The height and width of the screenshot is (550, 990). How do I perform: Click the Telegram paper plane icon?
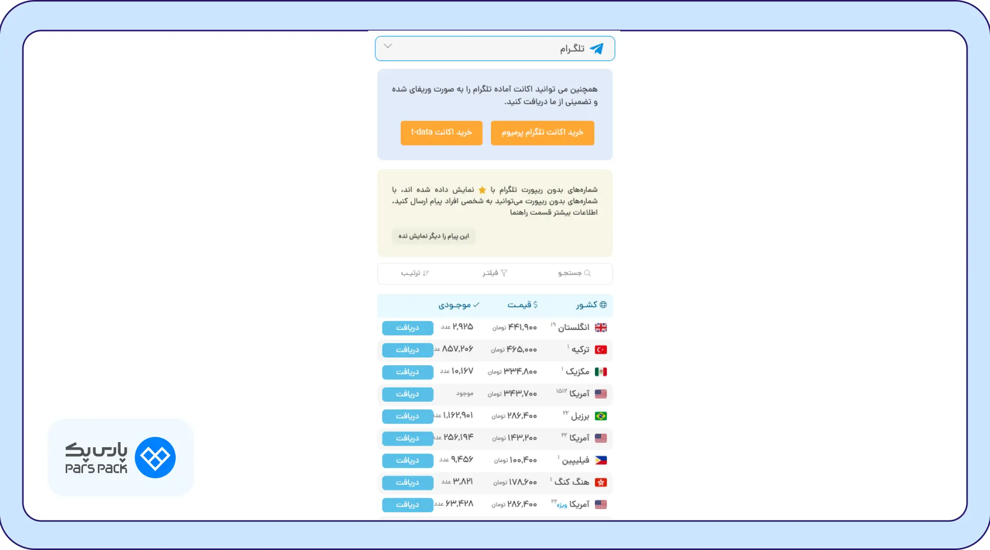pyautogui.click(x=597, y=48)
